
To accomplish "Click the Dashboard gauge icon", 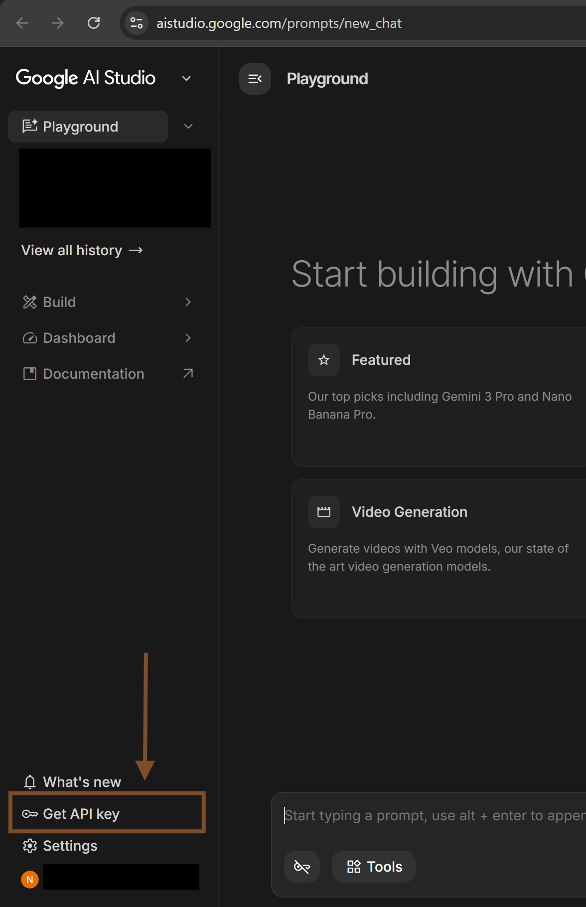I will click(30, 338).
